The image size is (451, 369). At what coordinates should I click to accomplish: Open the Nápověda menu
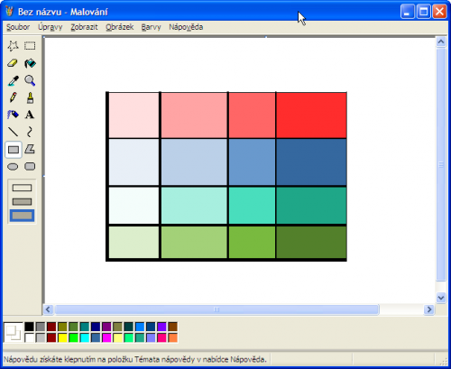click(x=186, y=27)
